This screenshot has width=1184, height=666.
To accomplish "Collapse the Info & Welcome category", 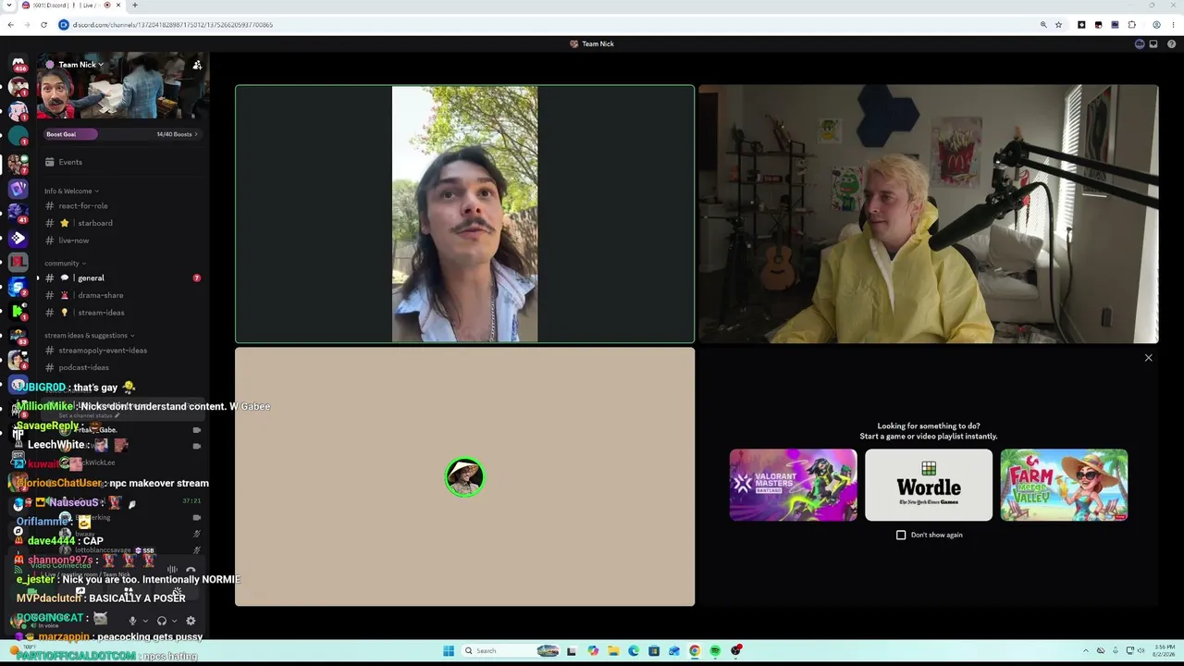I will coord(71,191).
